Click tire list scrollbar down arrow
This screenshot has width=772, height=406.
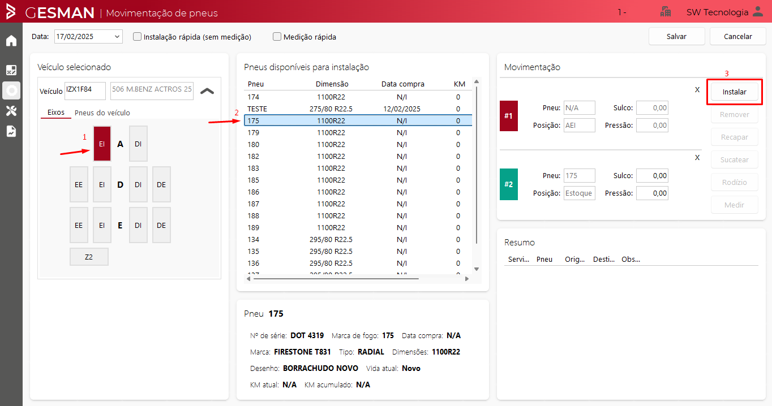tap(476, 269)
